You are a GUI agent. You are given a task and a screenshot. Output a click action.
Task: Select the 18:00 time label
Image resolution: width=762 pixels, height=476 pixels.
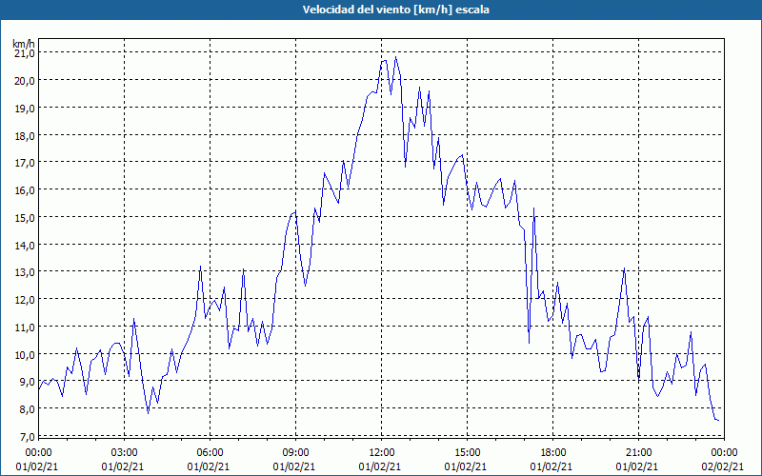coord(552,453)
